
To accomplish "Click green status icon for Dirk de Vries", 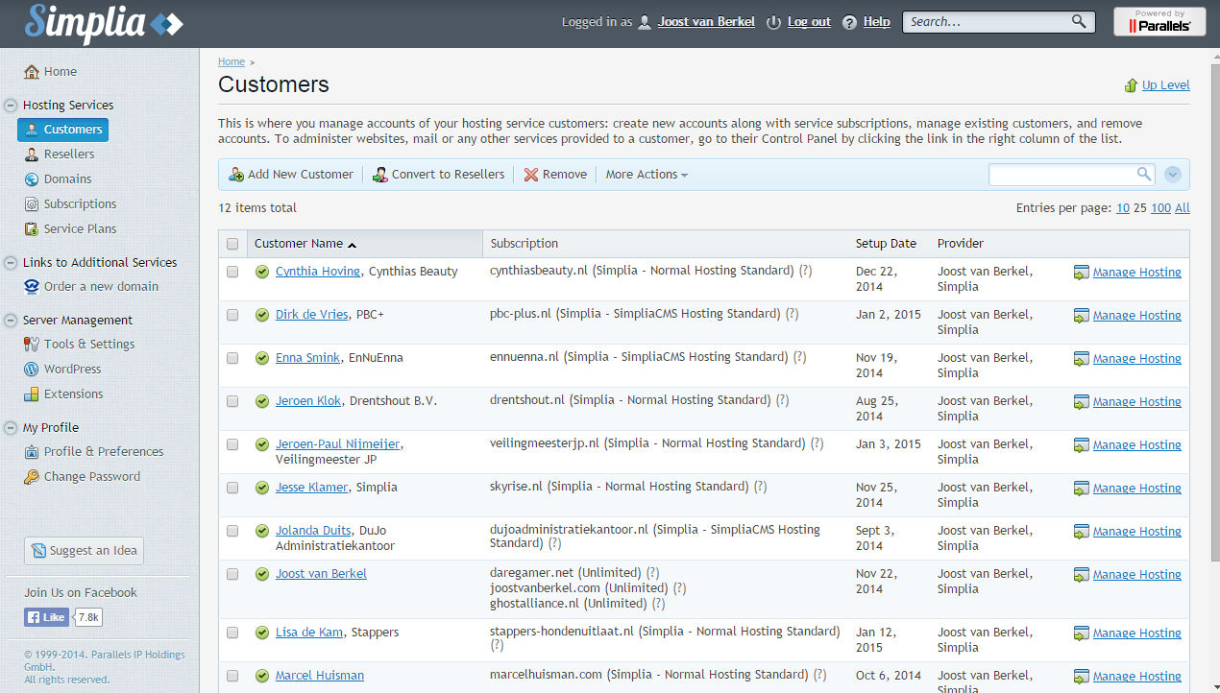I will pos(262,315).
